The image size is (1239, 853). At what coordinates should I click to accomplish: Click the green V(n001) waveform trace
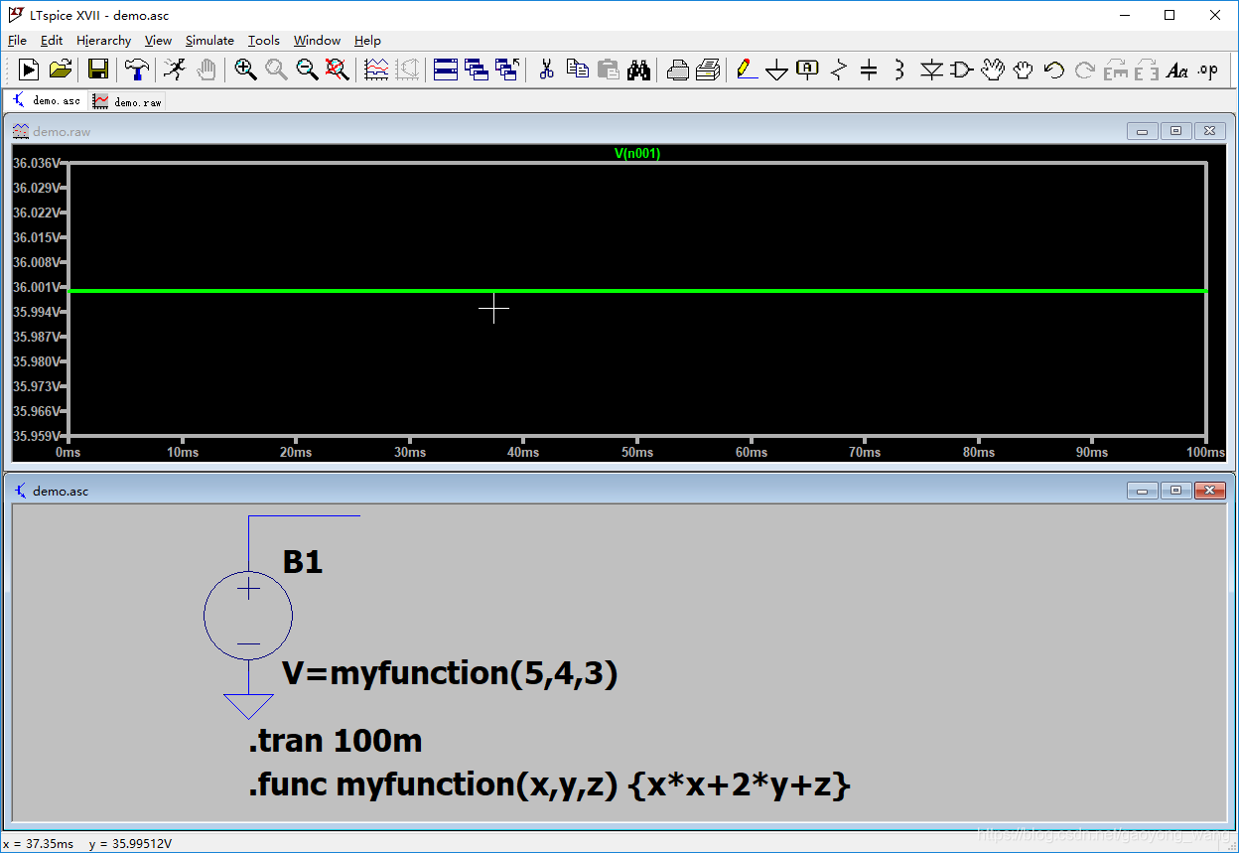pyautogui.click(x=636, y=291)
